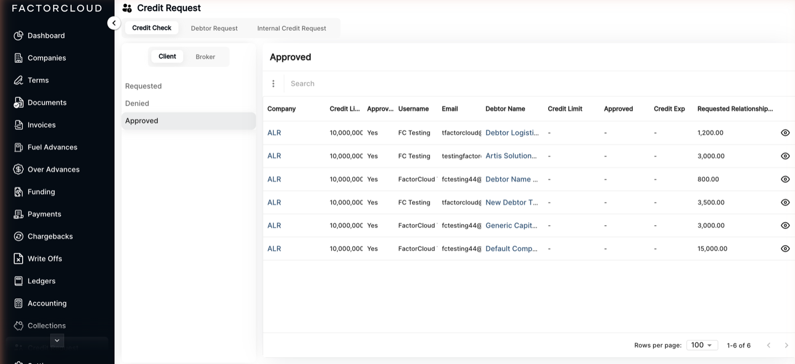Select the Client toggle option
795x364 pixels.
(167, 56)
